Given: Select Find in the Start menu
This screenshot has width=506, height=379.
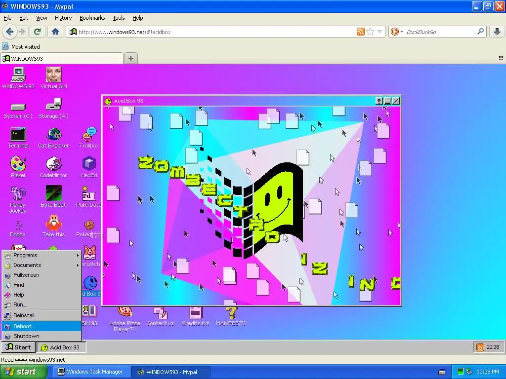Looking at the screenshot, I should click(42, 285).
